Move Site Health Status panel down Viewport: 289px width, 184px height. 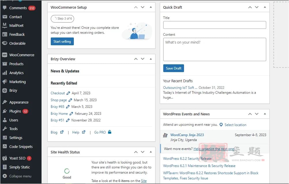143,152
